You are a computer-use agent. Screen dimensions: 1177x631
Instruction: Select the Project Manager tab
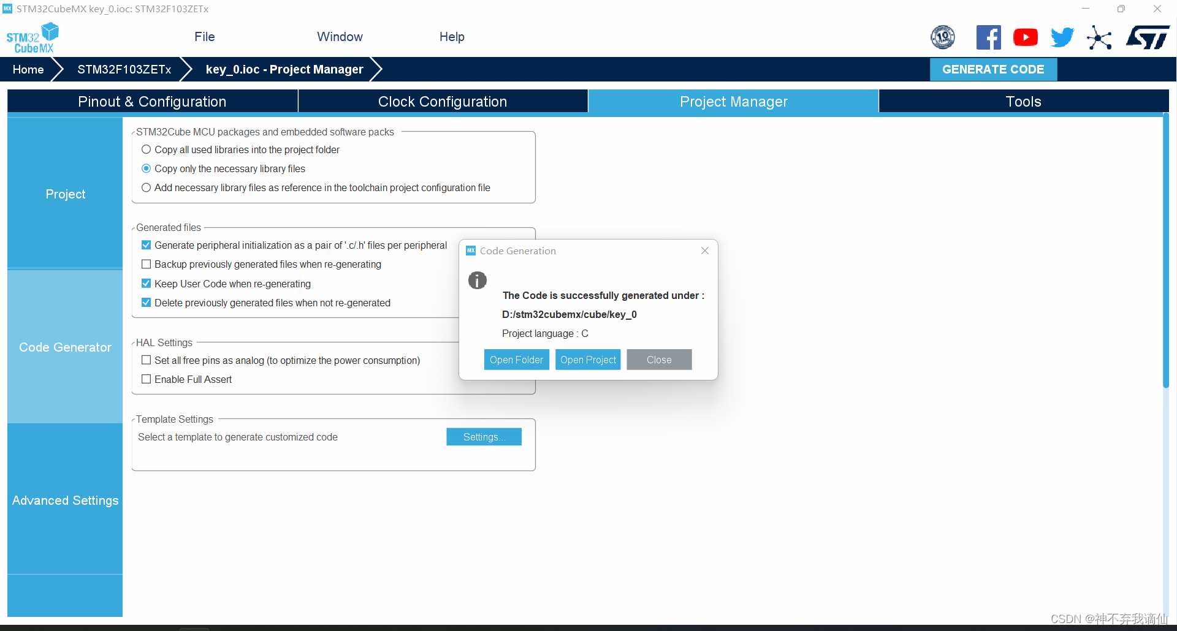pos(733,102)
